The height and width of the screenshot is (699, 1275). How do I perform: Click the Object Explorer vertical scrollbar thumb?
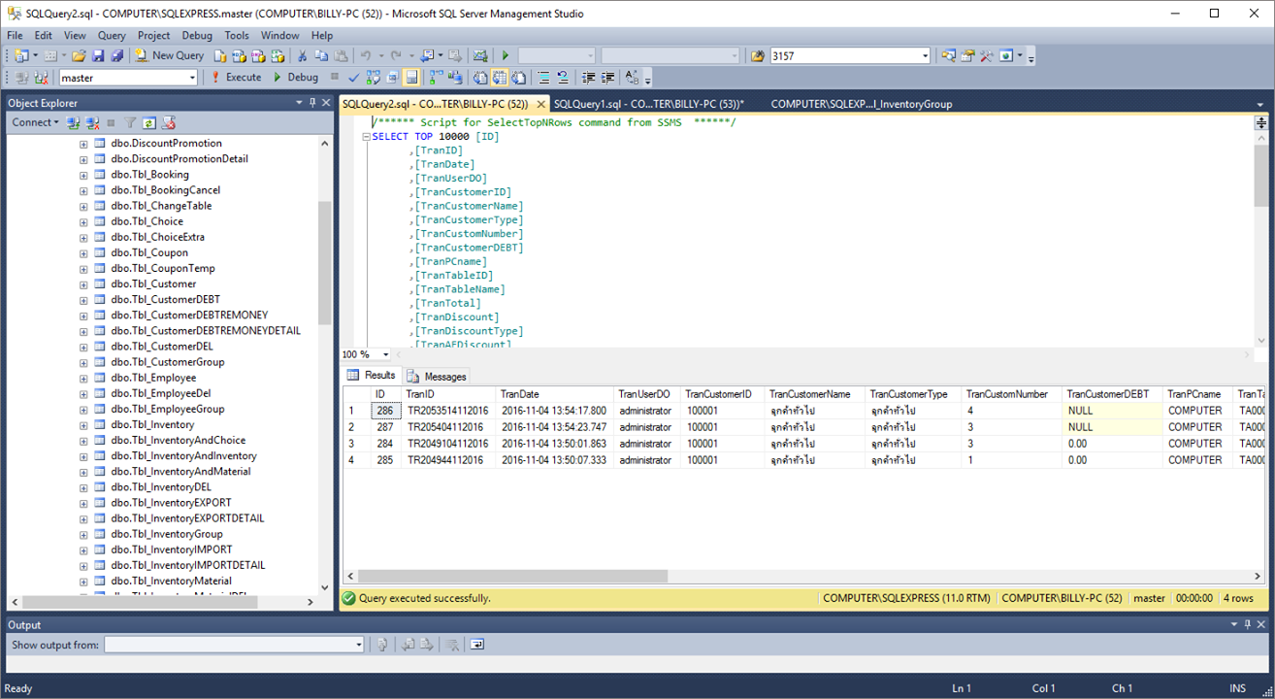tap(324, 263)
